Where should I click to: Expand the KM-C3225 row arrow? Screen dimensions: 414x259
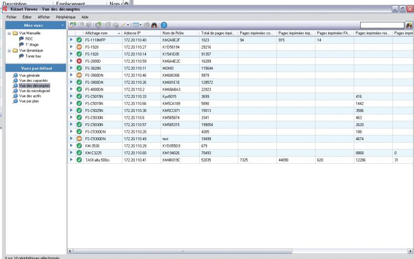click(x=71, y=152)
